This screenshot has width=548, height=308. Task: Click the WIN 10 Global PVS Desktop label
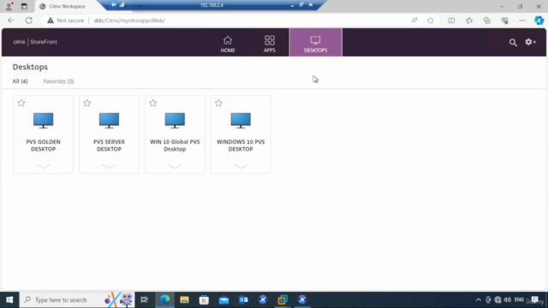tap(175, 145)
